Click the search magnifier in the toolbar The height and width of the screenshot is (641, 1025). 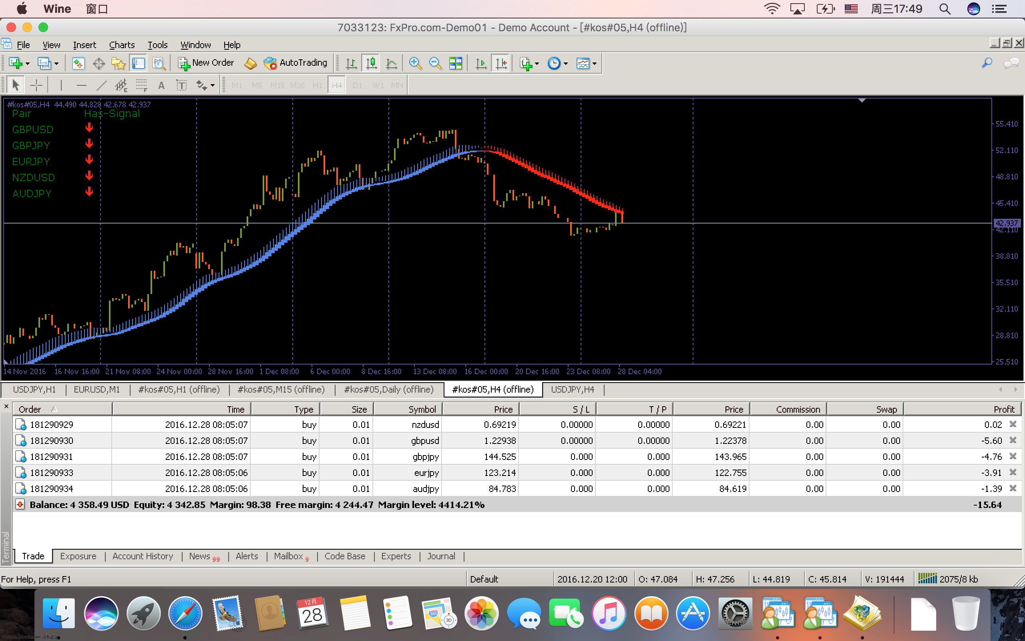click(987, 64)
